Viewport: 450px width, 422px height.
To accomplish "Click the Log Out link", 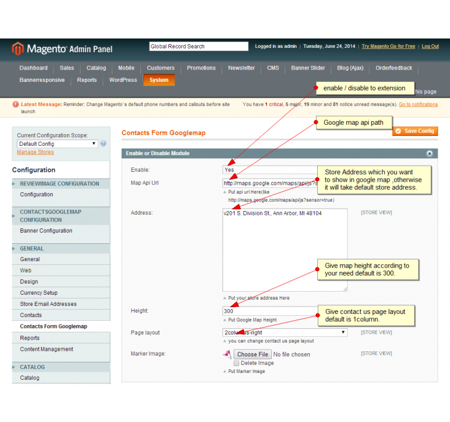I will click(430, 46).
